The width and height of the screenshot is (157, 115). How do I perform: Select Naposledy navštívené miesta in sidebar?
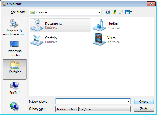pos(15,27)
